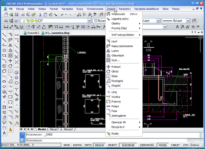
Task: Choose Odsunięcie offset menu entry
Action: tap(124, 56)
